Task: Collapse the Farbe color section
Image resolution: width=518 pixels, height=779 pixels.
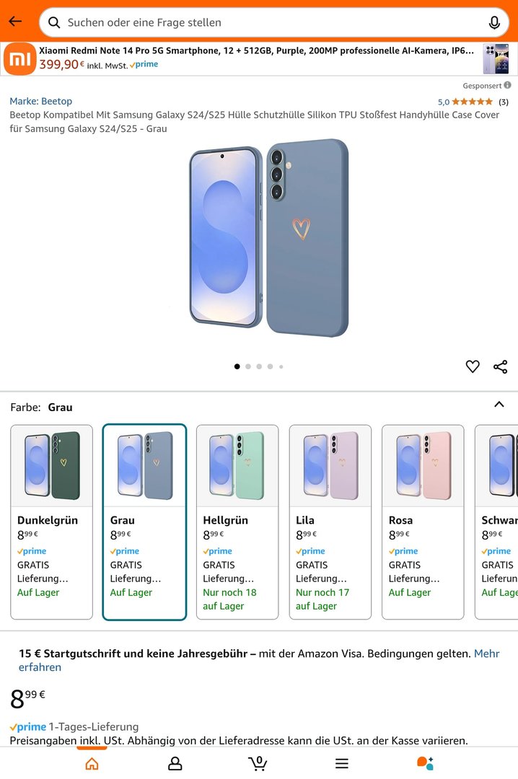Action: [x=499, y=405]
